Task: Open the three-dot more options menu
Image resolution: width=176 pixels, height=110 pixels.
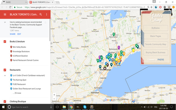Action: (46, 14)
